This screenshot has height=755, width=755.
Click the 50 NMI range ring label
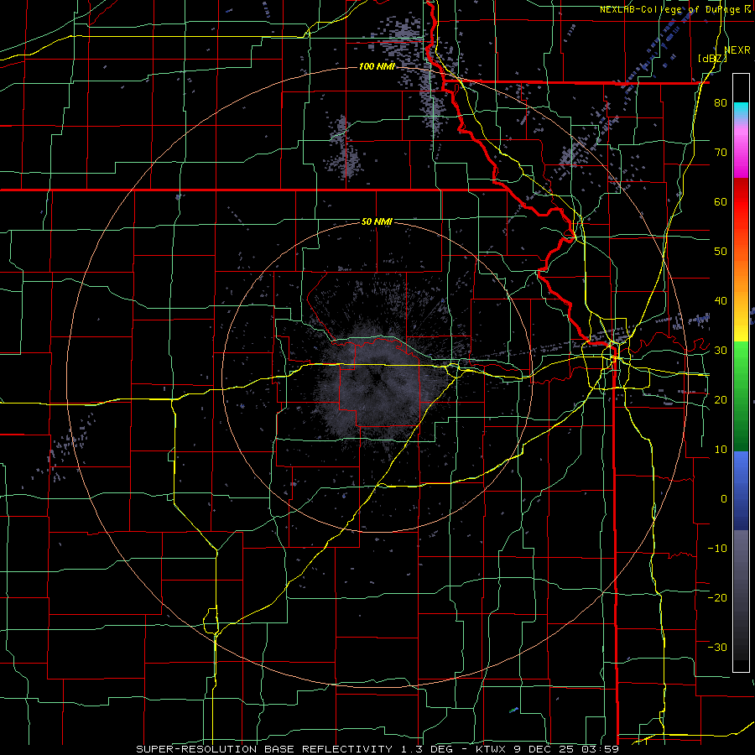tap(377, 222)
